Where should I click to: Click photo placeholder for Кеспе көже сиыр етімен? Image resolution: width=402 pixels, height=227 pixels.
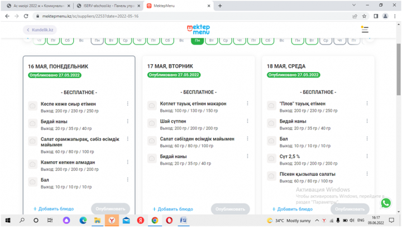[32, 106]
